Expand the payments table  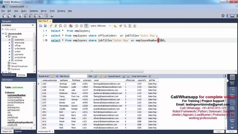(10, 54)
